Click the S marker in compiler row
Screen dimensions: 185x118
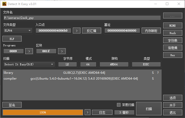(x=153, y=79)
